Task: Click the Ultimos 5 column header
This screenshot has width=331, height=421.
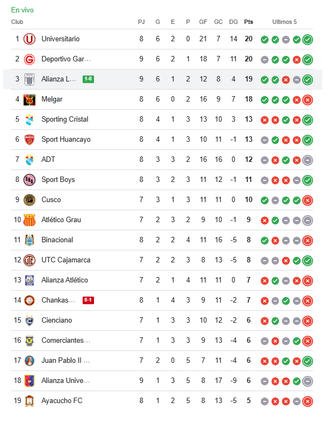Action: 285,22
